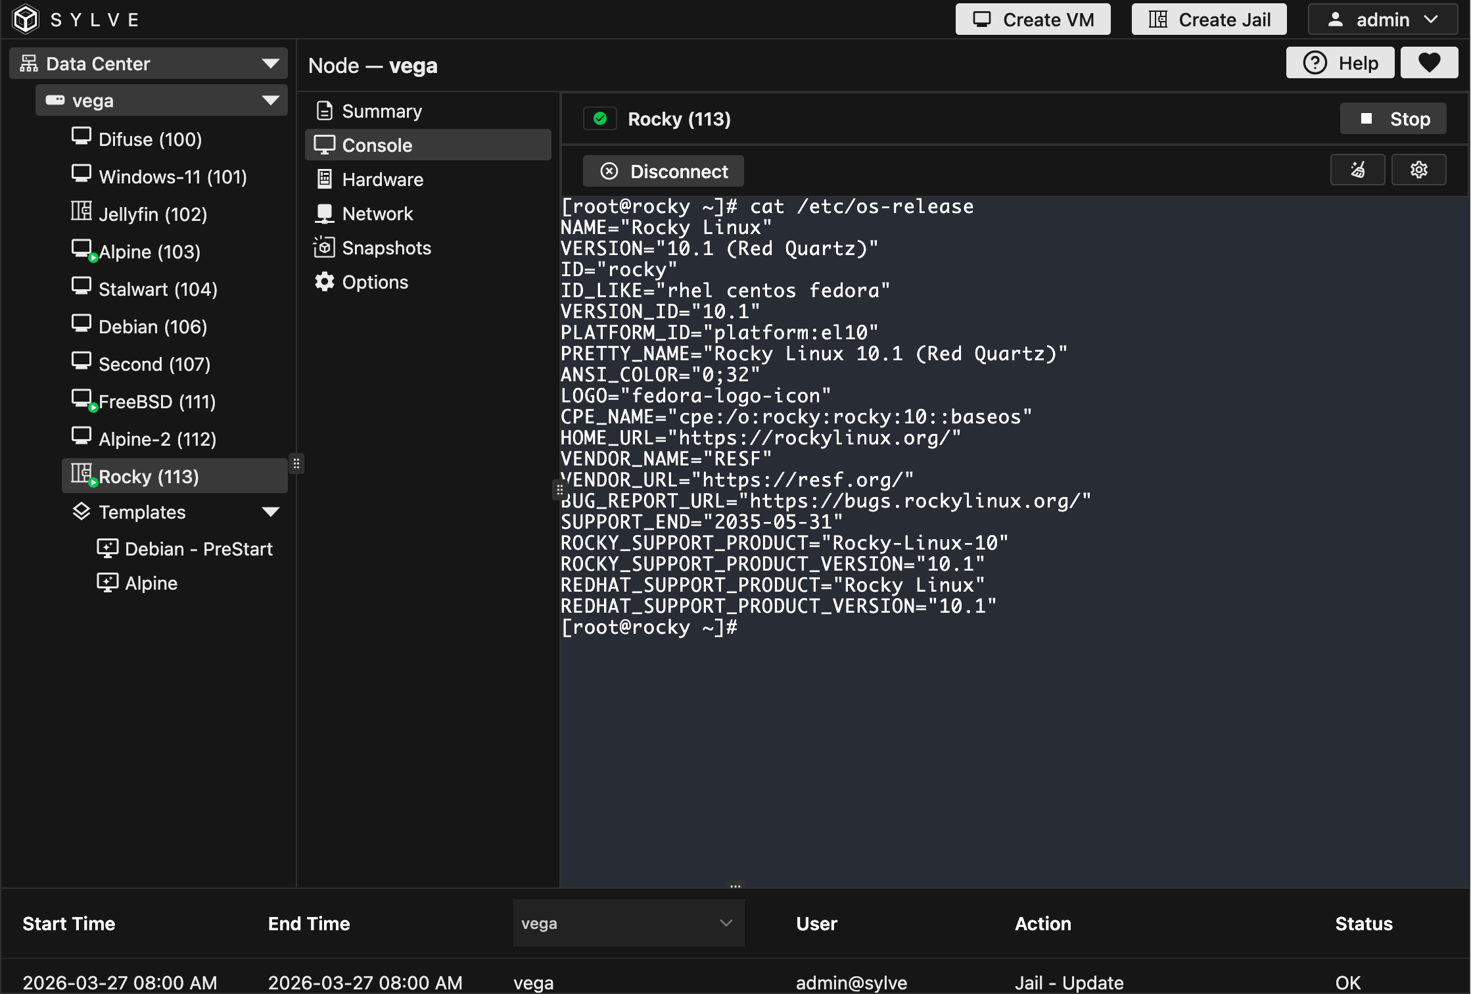
Task: Click the admin@sylve user cell
Action: [x=851, y=982]
